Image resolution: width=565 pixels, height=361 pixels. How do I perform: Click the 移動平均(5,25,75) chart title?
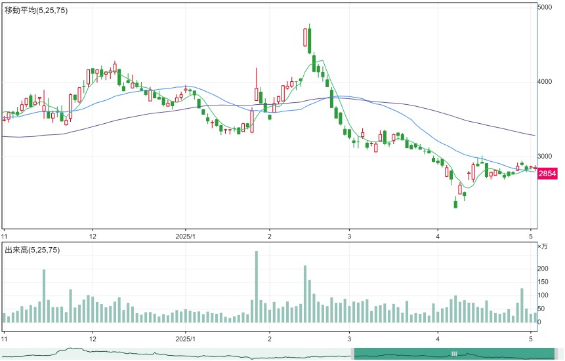36,10
